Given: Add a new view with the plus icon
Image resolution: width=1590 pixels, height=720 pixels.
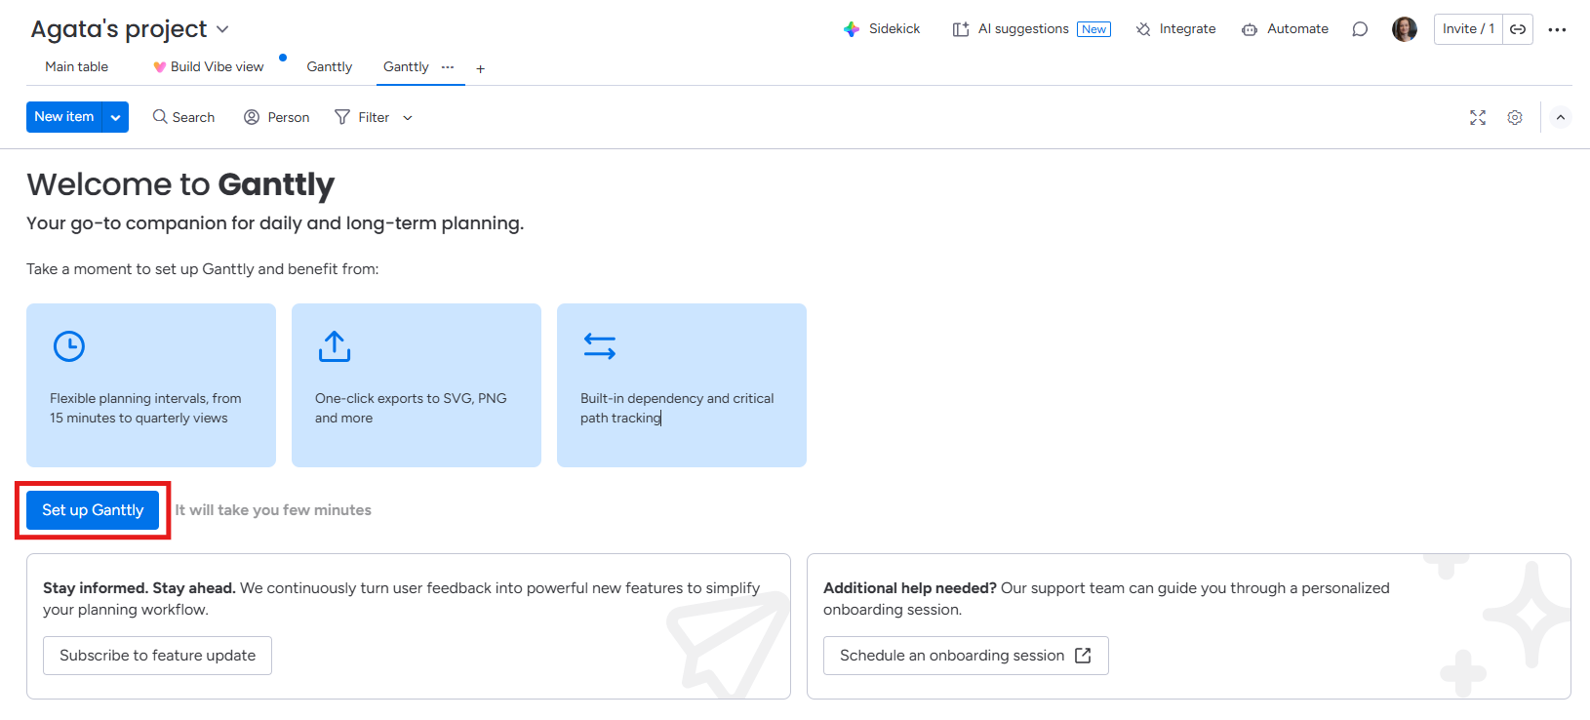Looking at the screenshot, I should point(481,68).
